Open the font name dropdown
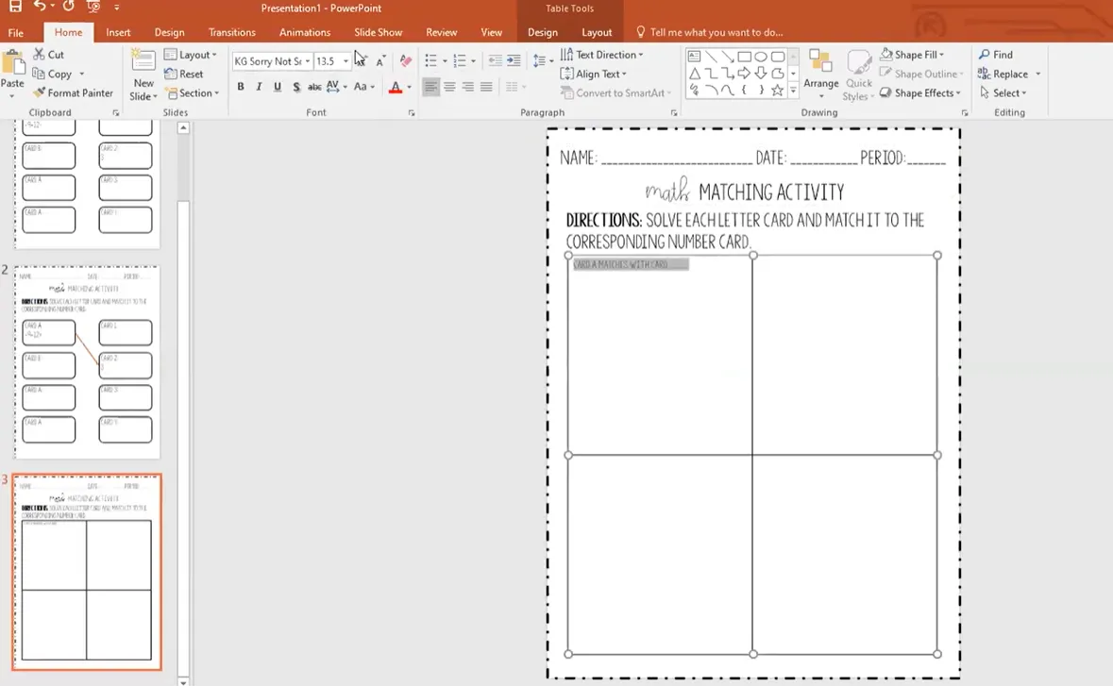This screenshot has width=1113, height=686. 308,61
